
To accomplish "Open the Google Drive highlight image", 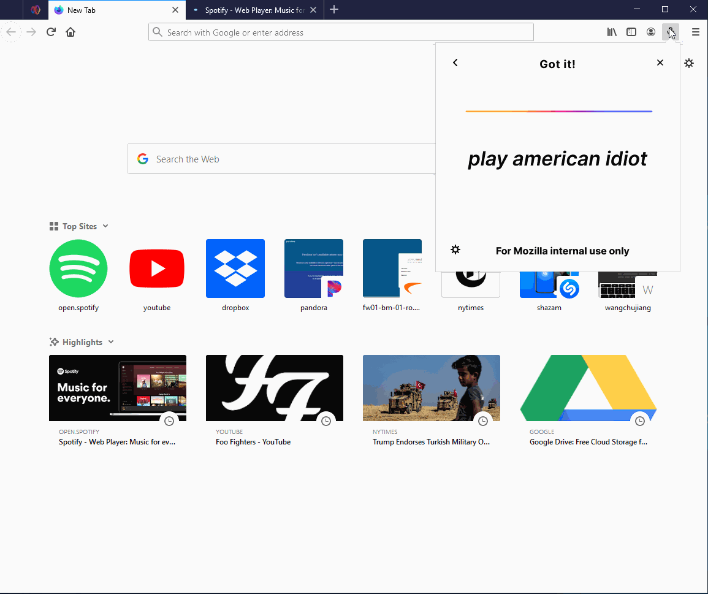I will tap(588, 388).
